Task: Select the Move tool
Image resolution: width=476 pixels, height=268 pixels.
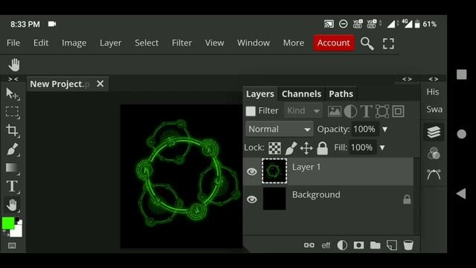Action: coord(13,94)
